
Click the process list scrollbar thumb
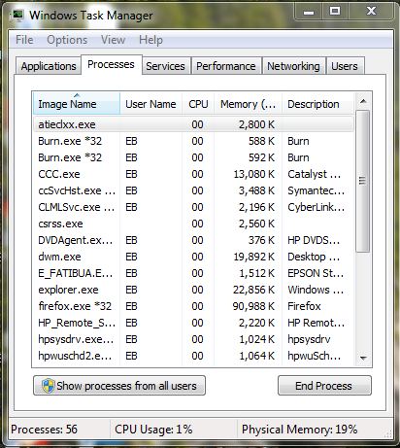coord(363,181)
